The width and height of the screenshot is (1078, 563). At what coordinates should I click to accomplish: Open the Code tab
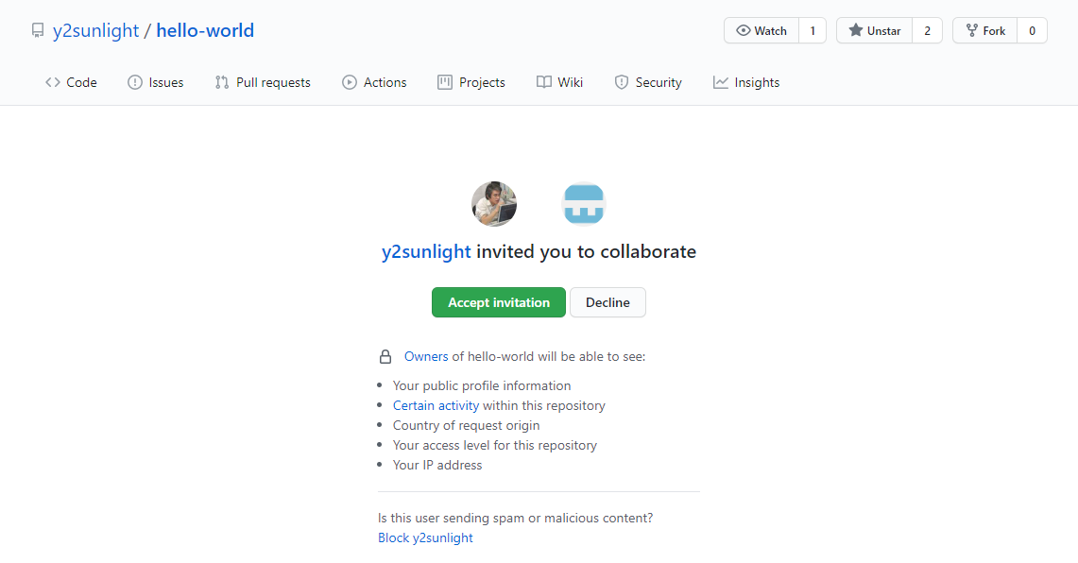click(71, 83)
